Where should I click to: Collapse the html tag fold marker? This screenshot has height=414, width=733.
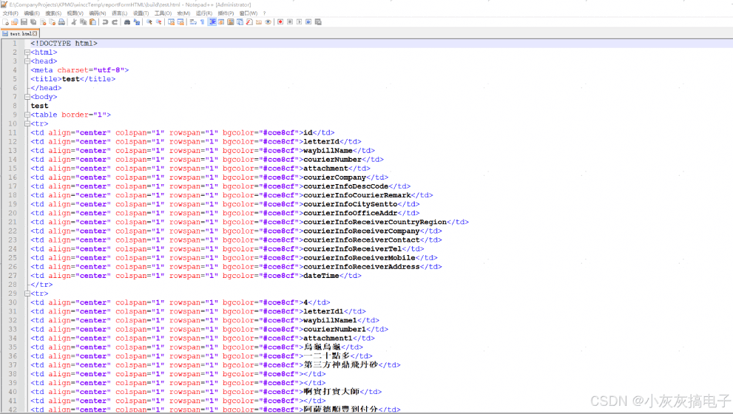click(27, 52)
